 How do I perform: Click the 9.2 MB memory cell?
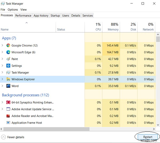pyautogui.click(x=111, y=66)
